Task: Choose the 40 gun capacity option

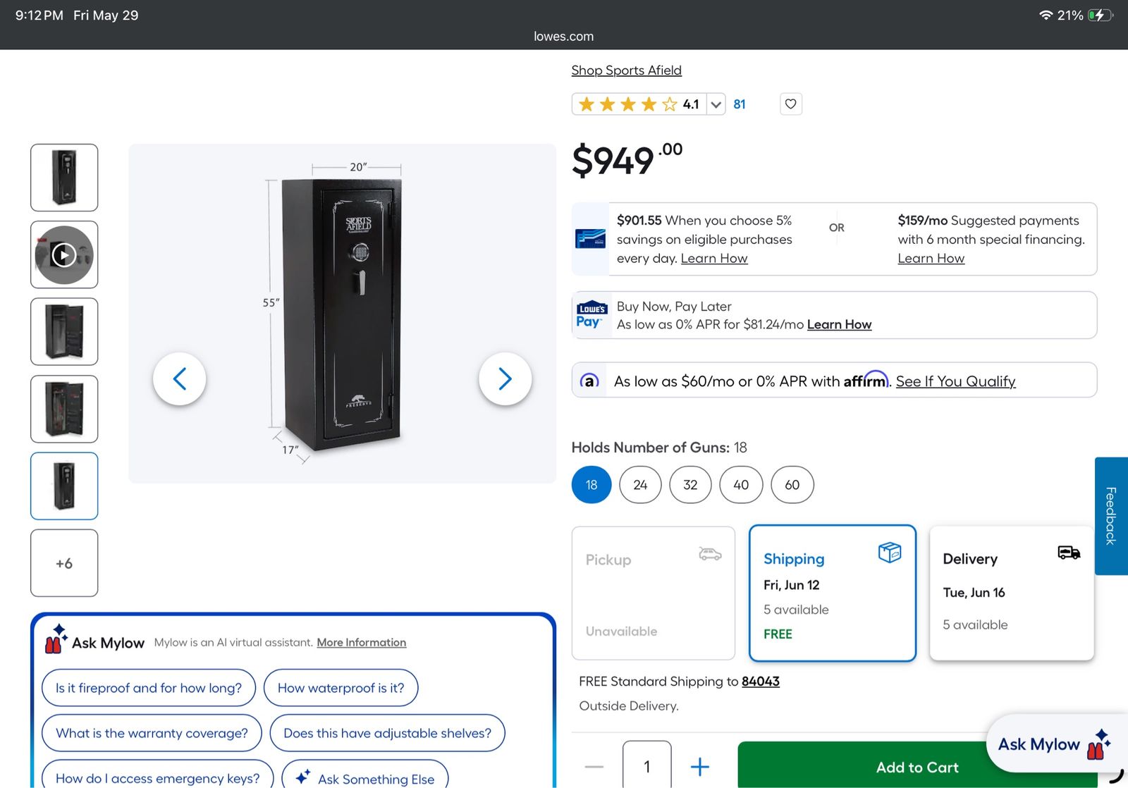Action: (x=741, y=485)
